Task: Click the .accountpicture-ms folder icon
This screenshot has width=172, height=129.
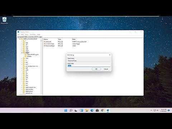Action: (x=24, y=66)
